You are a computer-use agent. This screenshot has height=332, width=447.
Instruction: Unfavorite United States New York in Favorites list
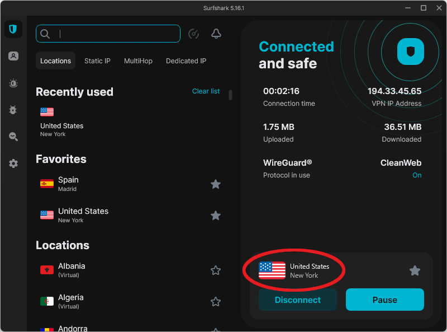coord(216,216)
